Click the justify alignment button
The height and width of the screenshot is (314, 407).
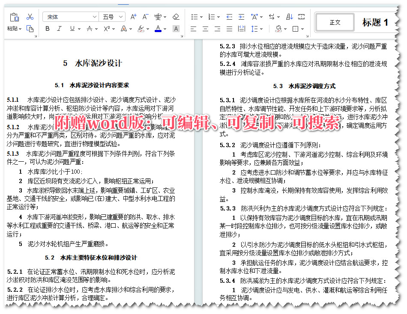229,28
